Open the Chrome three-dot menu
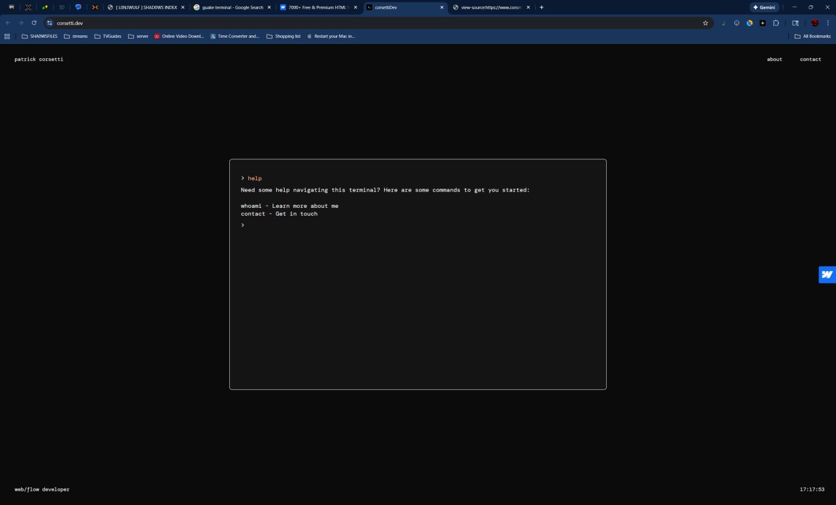 (x=828, y=23)
